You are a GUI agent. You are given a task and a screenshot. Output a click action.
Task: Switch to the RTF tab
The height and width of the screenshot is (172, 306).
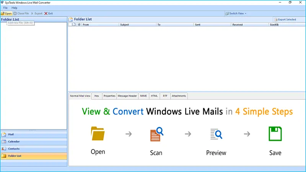(x=165, y=96)
